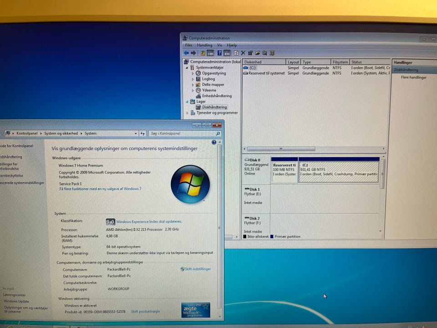The height and width of the screenshot is (328, 437).
Task: Click the Diskenhed column header
Action: (x=264, y=62)
